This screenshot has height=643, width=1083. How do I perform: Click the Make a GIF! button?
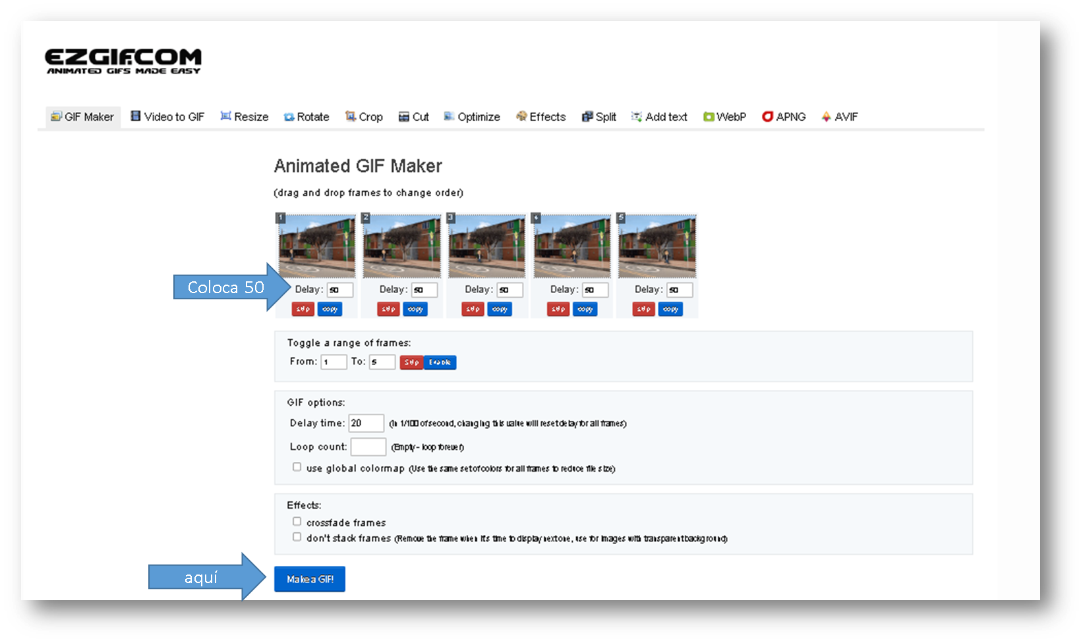310,579
